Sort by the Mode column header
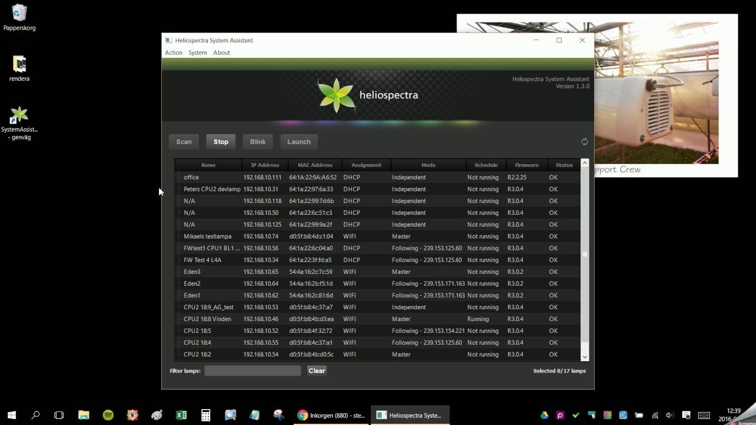This screenshot has width=756, height=425. (428, 165)
